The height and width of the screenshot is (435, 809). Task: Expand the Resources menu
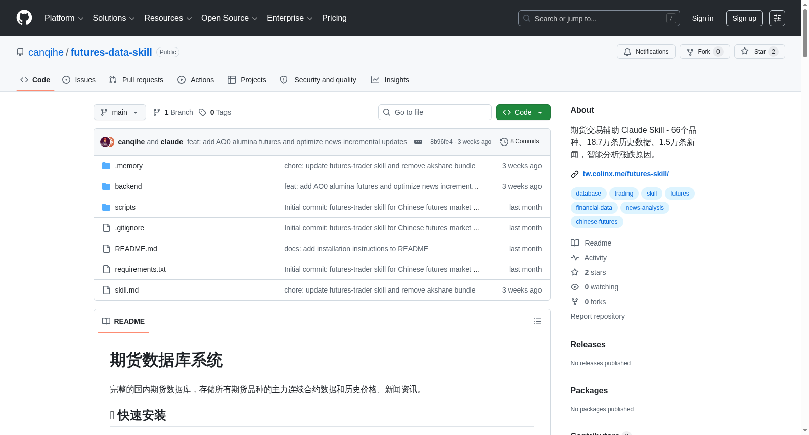(x=168, y=18)
